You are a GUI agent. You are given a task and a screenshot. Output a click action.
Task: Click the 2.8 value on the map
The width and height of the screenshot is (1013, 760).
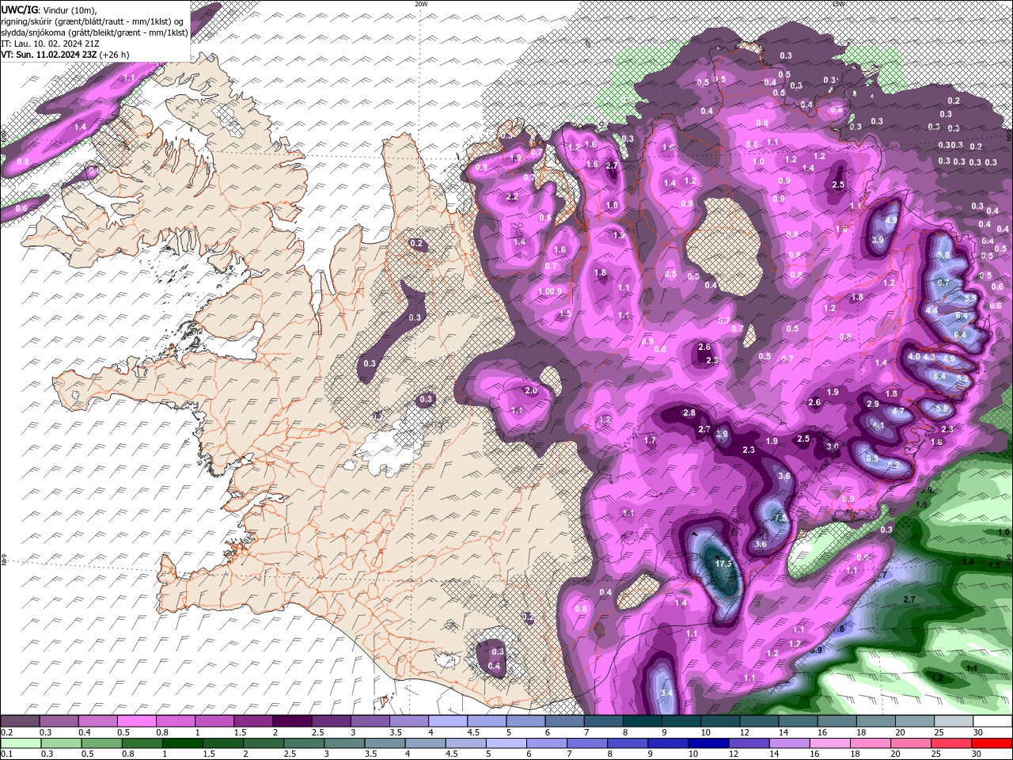689,412
